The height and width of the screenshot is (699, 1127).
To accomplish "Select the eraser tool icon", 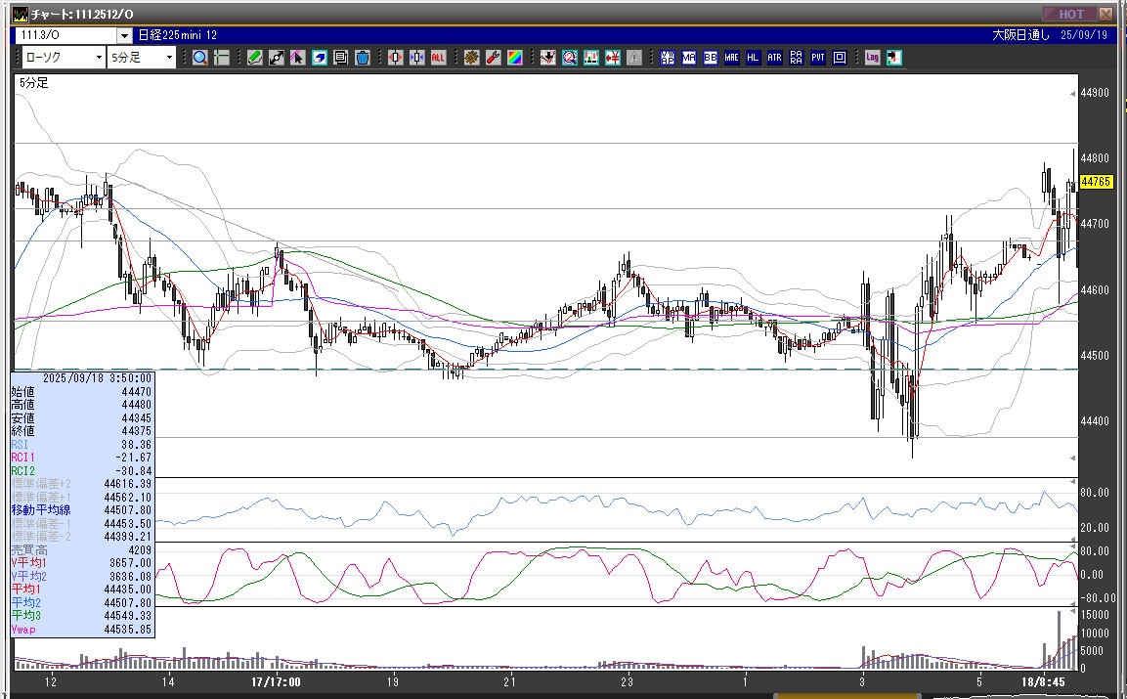I will point(320,58).
